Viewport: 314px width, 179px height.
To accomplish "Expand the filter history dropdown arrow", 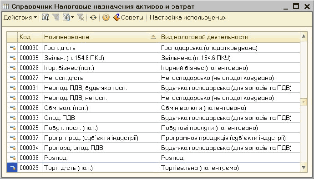I will tap(72, 18).
